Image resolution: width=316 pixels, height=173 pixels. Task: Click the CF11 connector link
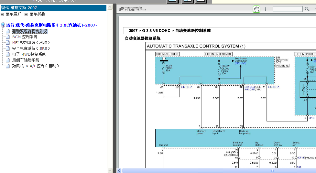[x=301, y=158]
